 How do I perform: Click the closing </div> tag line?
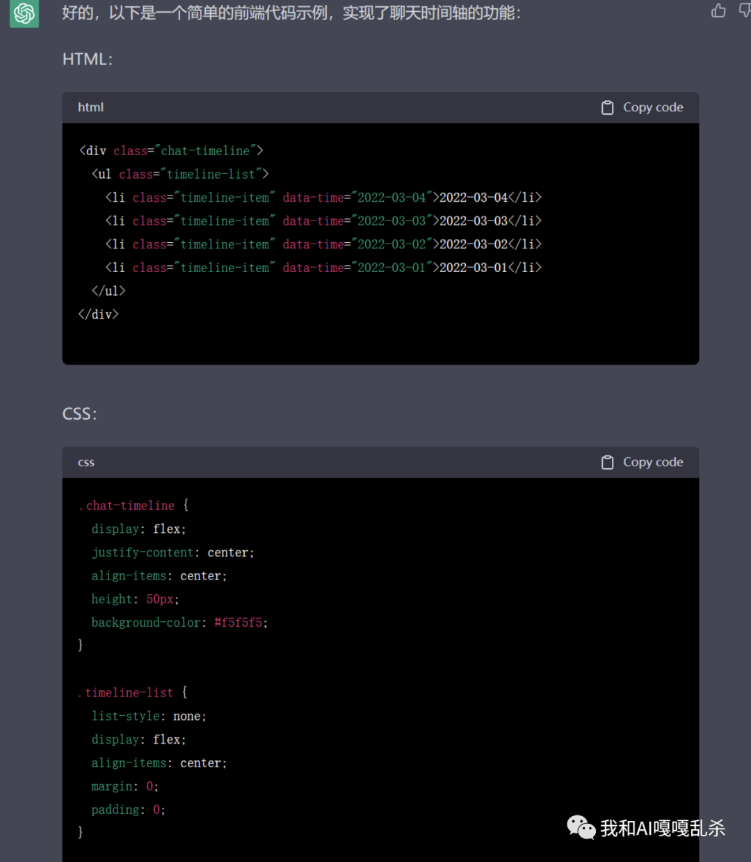point(99,314)
